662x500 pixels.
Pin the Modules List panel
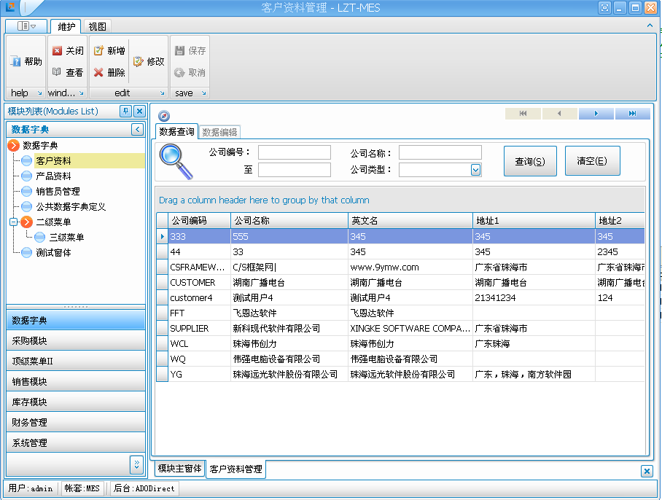[x=125, y=111]
